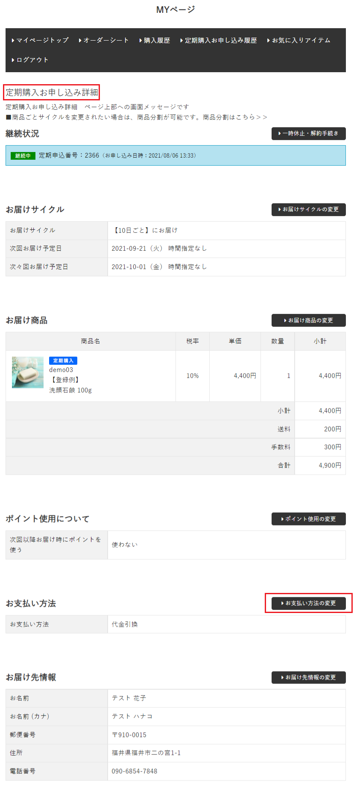The height and width of the screenshot is (789, 354).
Task: Click the MYページ page title
Action: [x=176, y=9]
